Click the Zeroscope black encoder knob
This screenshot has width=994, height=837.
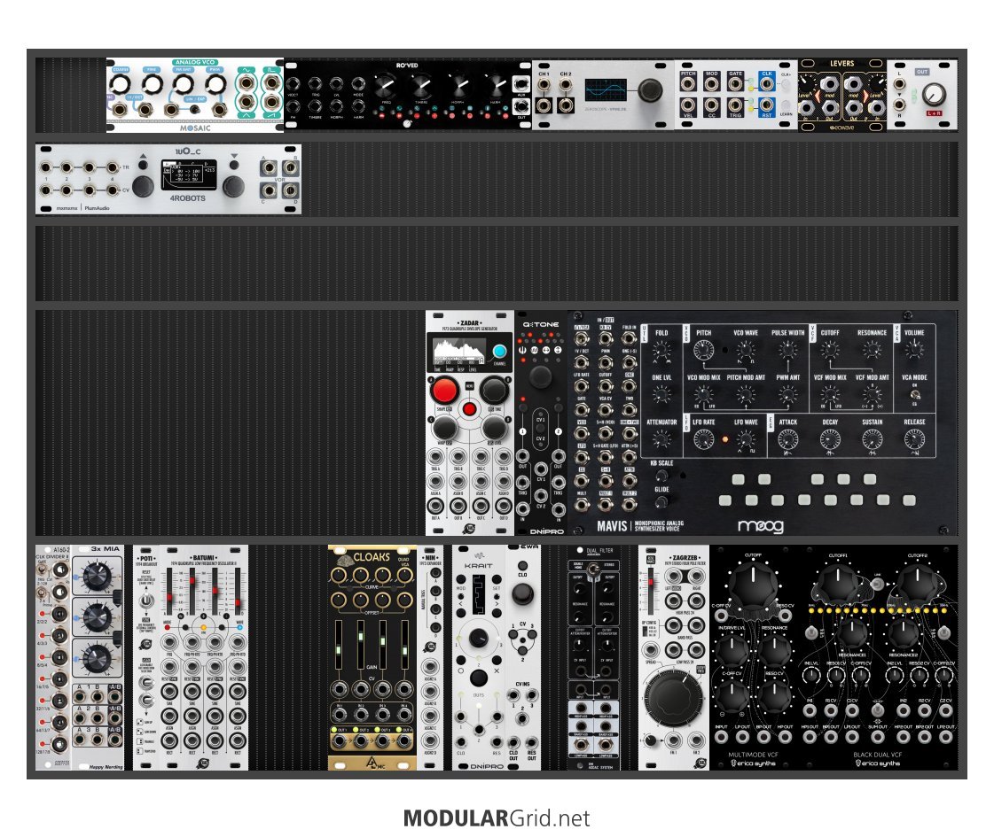tap(650, 90)
